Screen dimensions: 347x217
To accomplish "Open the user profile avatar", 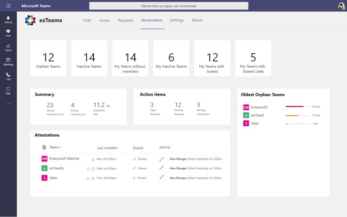I will (341, 6).
